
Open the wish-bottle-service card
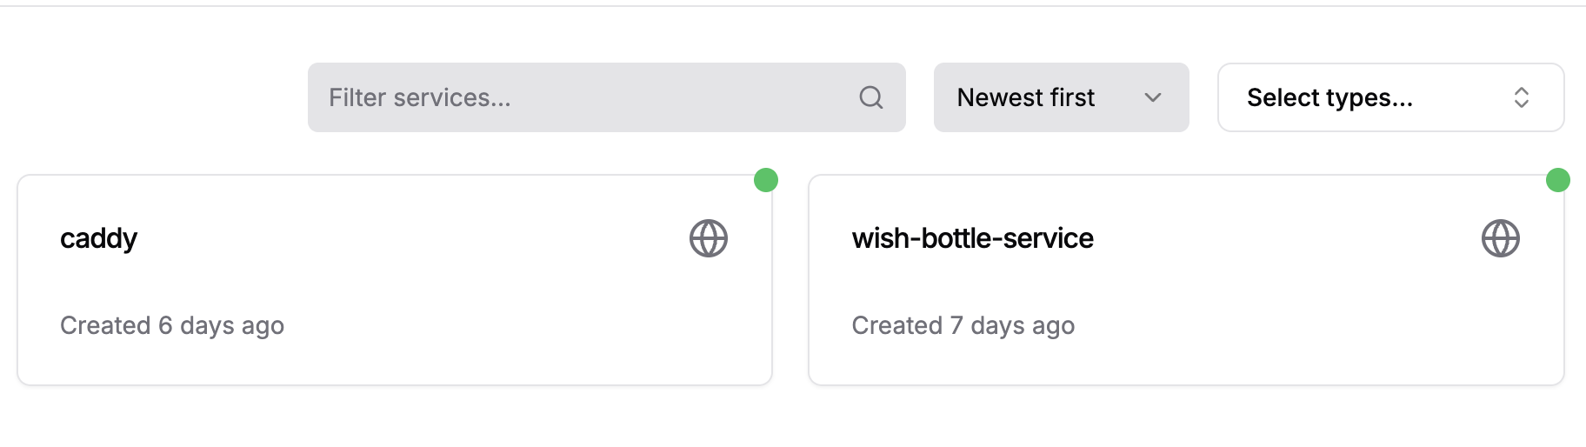coord(1186,280)
